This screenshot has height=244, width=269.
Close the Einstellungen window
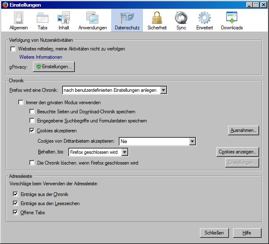pos(264,5)
